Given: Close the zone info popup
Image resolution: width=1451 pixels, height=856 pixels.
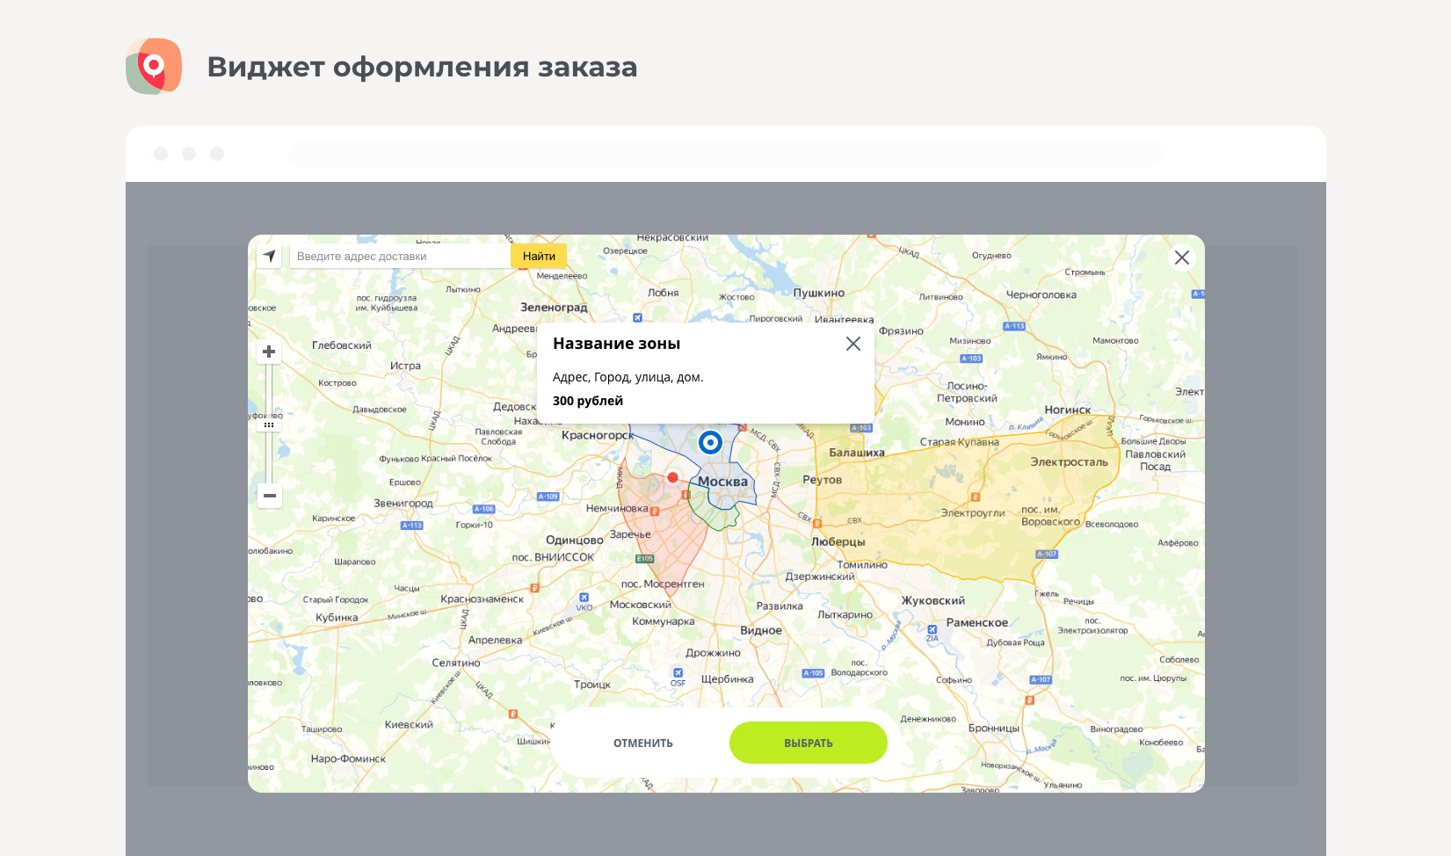Looking at the screenshot, I should [852, 344].
